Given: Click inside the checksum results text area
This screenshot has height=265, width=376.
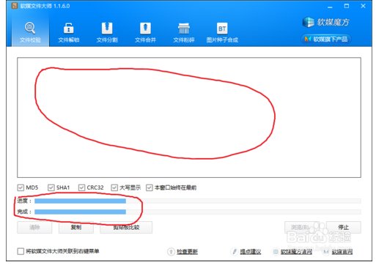Looking at the screenshot, I should pos(189,117).
